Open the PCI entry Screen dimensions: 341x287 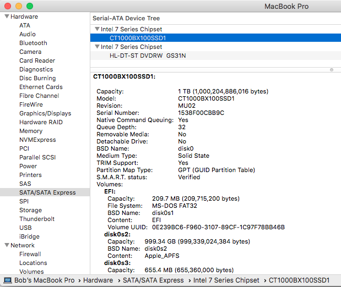click(24, 148)
